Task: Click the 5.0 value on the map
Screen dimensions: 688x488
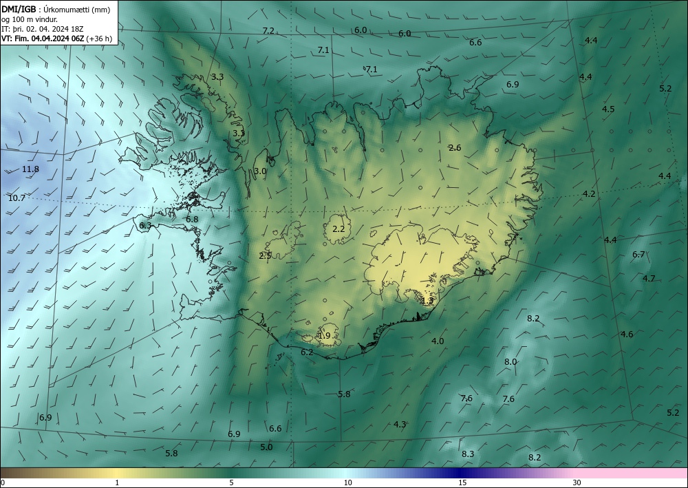Action: 266,447
